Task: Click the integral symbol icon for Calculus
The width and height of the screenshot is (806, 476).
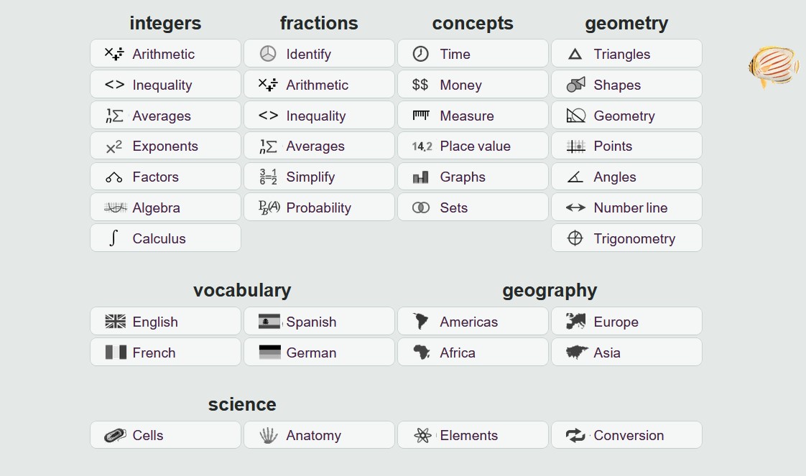Action: click(114, 238)
